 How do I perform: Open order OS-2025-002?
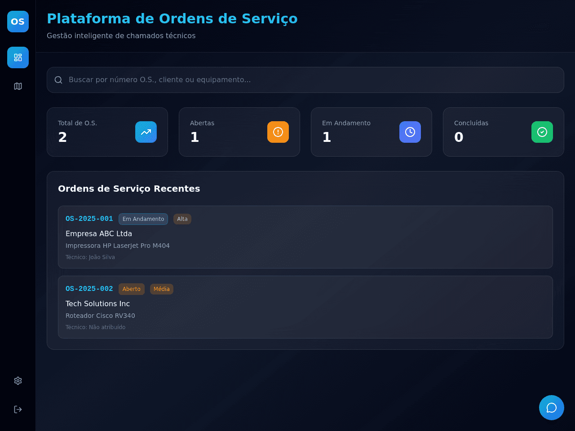coord(305,307)
